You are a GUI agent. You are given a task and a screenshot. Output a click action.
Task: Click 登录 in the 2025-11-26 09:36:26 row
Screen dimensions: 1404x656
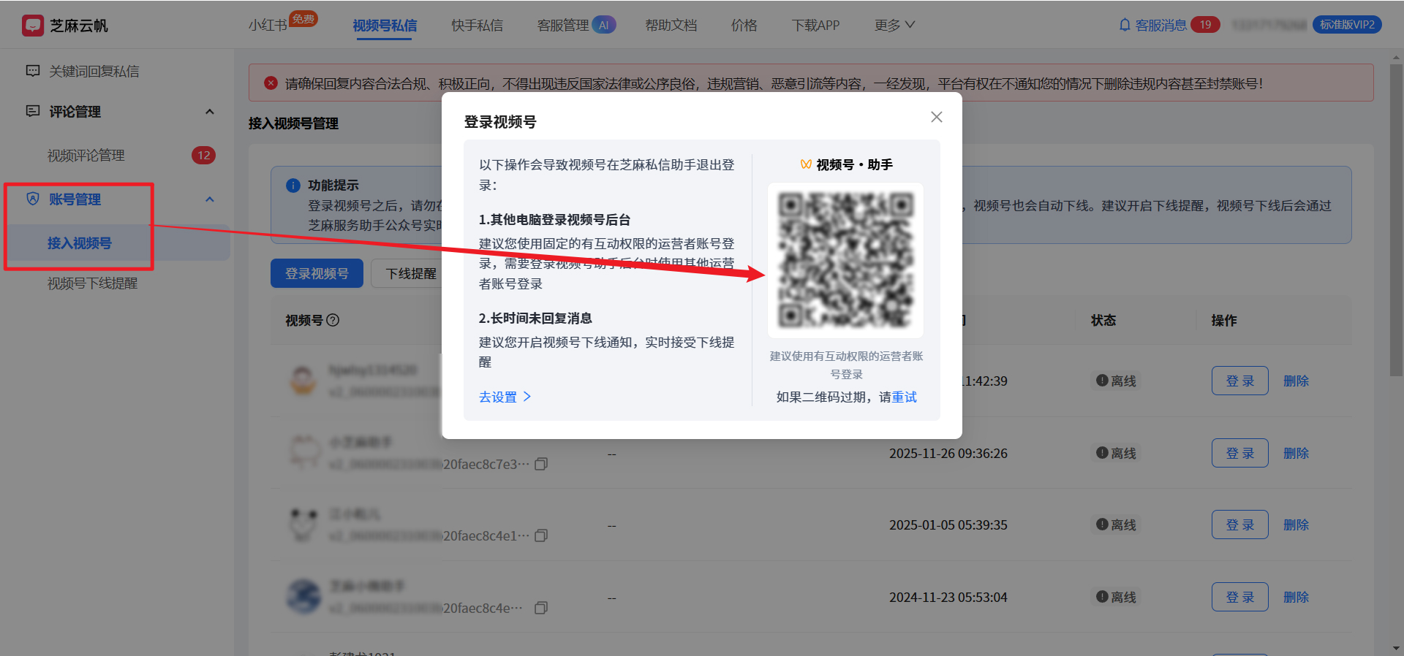[1239, 453]
